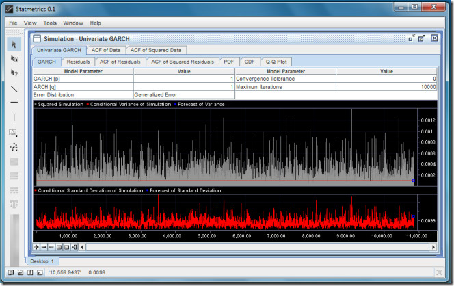
Task: Click the Convergence Tolerance value 0 cell
Action: [x=386, y=79]
